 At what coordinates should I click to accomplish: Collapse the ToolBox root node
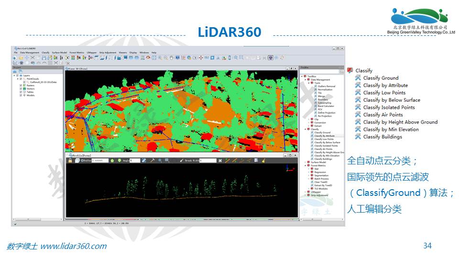[302, 76]
